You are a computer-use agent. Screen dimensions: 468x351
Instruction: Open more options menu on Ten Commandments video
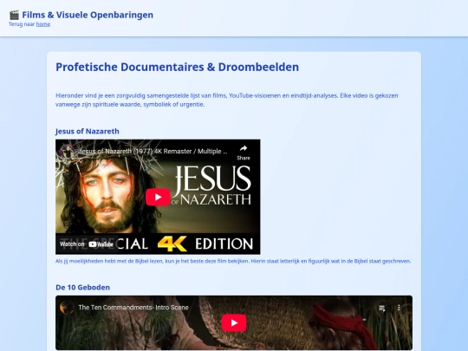coord(399,308)
